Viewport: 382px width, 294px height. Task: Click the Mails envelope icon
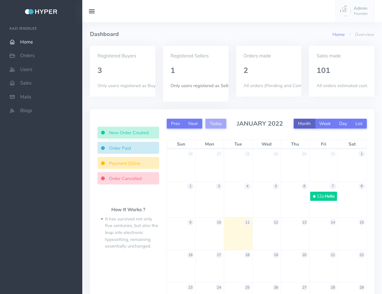click(x=12, y=97)
